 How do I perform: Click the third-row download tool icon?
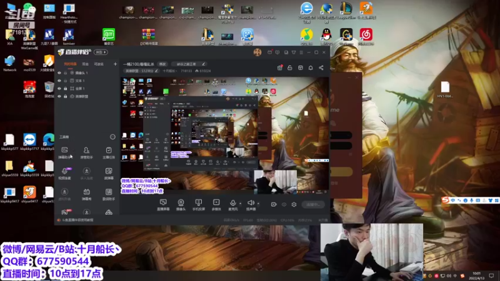(64, 194)
